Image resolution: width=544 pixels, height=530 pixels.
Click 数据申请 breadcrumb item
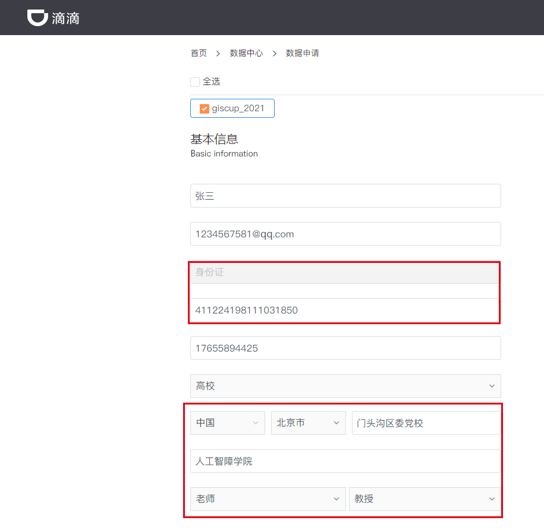point(302,53)
